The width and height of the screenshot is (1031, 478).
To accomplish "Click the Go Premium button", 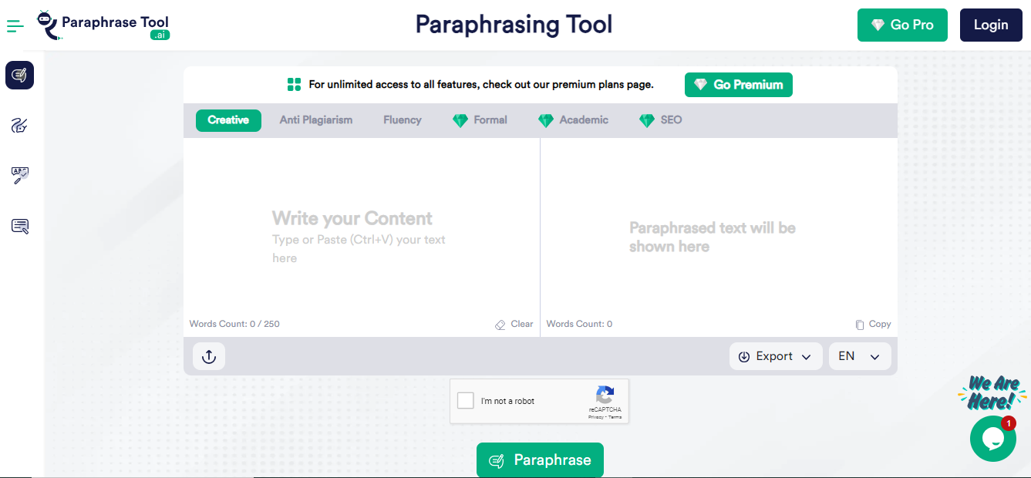I will pos(738,85).
